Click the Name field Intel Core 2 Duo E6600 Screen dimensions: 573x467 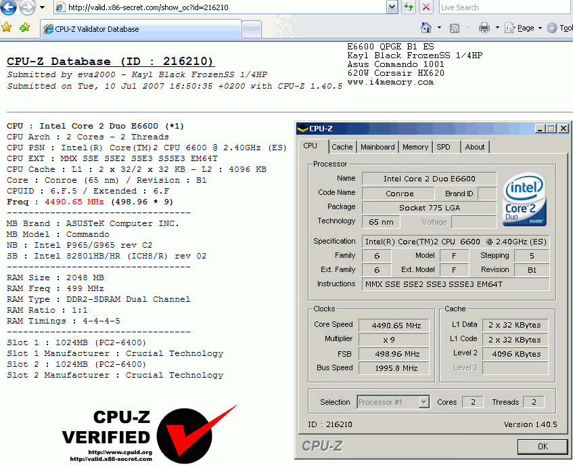tap(429, 179)
